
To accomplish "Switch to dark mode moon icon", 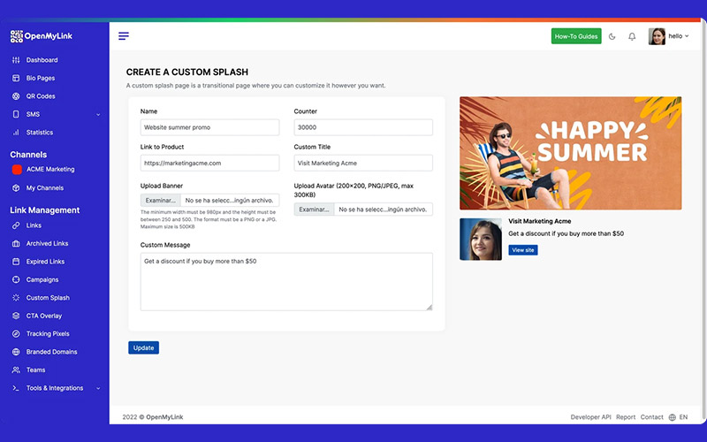I will [x=612, y=36].
